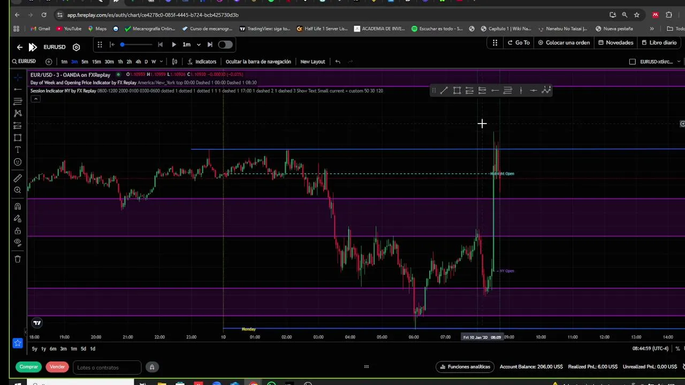Jump to replay start button
This screenshot has height=385, width=685.
pyautogui.click(x=112, y=44)
